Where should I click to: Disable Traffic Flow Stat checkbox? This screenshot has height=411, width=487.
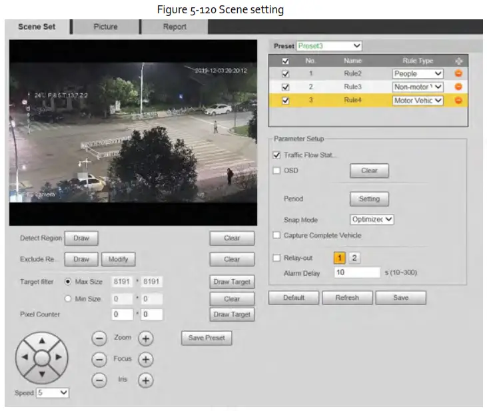(276, 155)
